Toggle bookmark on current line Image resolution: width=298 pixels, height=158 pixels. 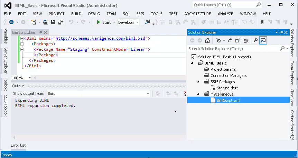[x=262, y=22]
